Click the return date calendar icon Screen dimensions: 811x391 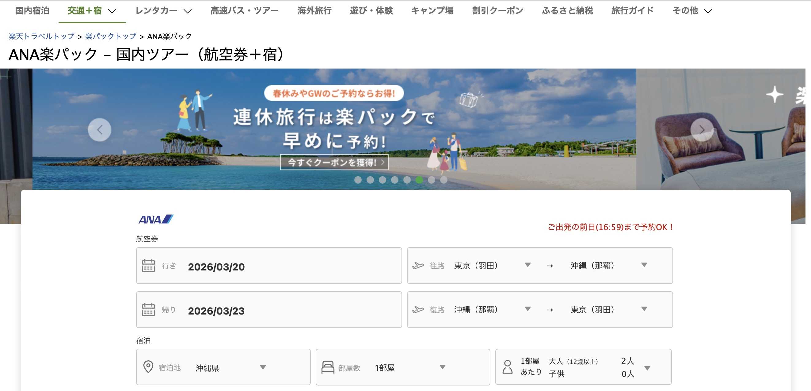[x=148, y=310]
